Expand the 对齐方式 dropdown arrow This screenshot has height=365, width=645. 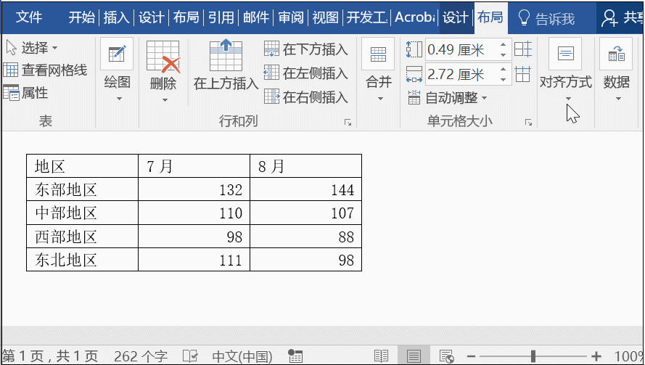point(569,99)
